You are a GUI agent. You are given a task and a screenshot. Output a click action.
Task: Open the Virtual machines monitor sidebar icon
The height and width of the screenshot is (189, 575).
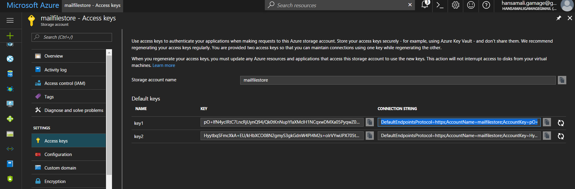(x=10, y=104)
